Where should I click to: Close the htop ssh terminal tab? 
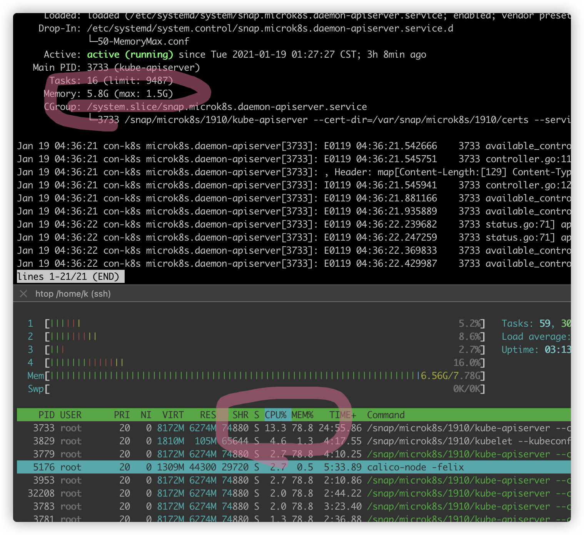pyautogui.click(x=23, y=294)
